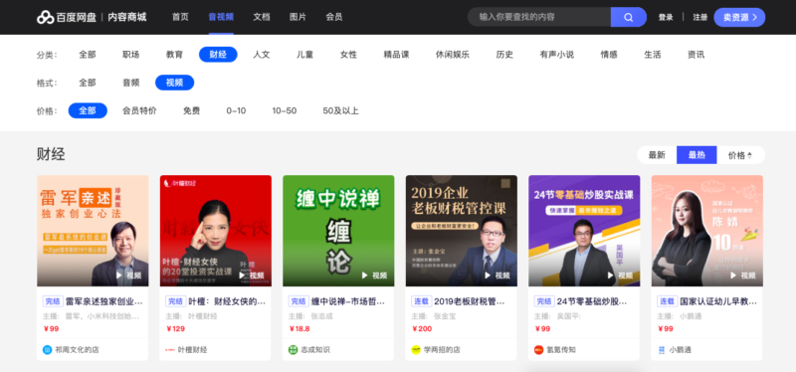Open the 图片 nav tab
The width and height of the screenshot is (796, 372).
pyautogui.click(x=298, y=17)
